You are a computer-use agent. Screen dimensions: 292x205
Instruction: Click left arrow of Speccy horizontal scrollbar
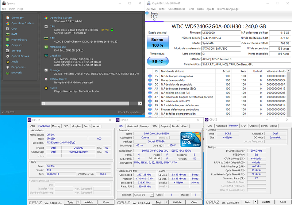[43, 103]
